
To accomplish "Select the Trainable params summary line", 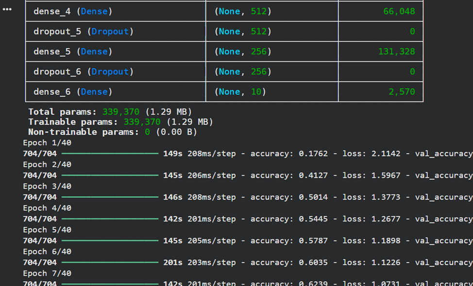I will (x=120, y=122).
